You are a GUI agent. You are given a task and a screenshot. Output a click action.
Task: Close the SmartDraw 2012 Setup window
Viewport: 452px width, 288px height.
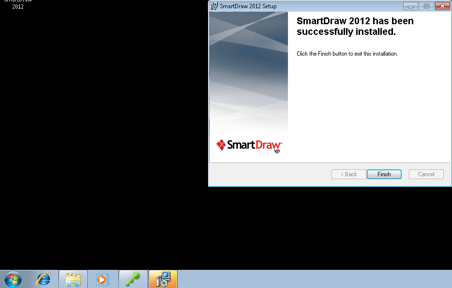442,6
